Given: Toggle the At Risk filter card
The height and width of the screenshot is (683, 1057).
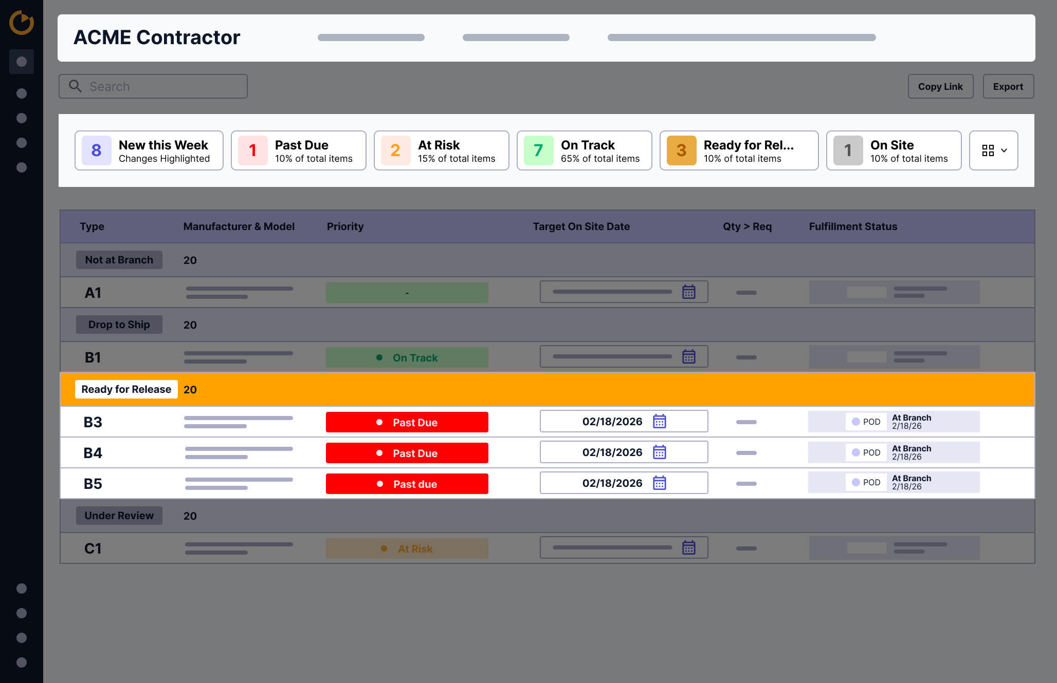Looking at the screenshot, I should [442, 150].
